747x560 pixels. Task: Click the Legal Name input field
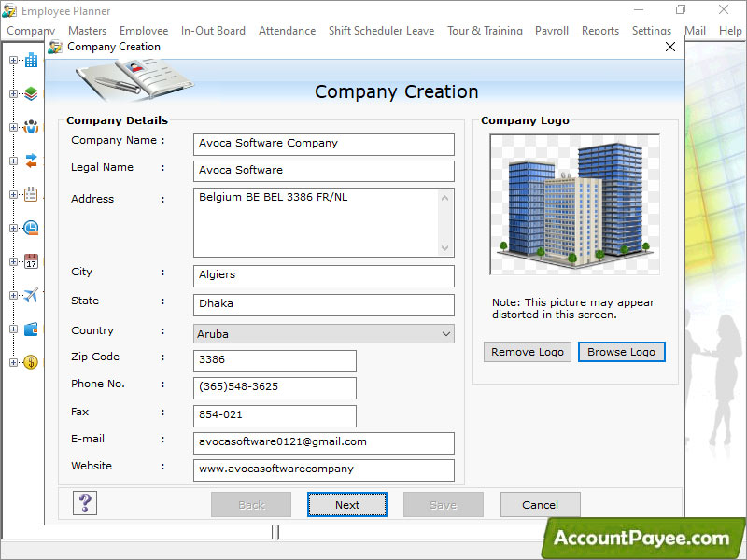click(x=323, y=171)
